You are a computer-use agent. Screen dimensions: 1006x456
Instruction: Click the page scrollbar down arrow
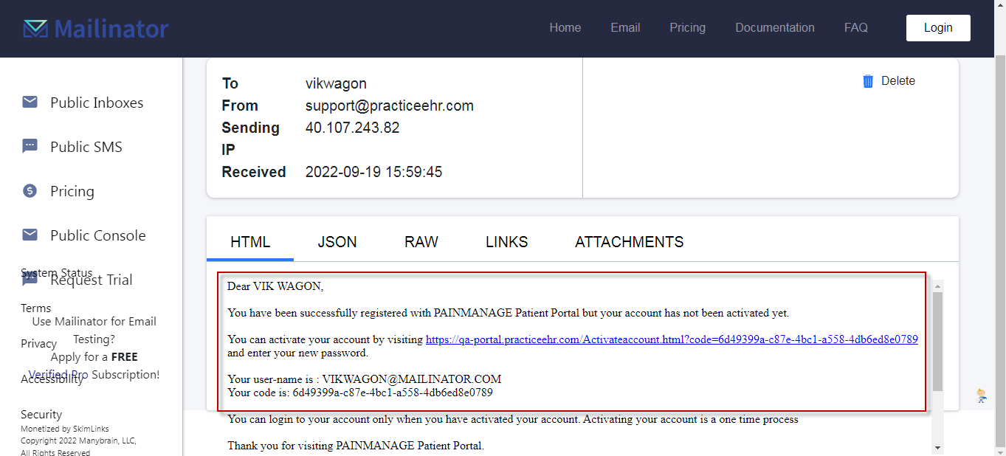1000,450
